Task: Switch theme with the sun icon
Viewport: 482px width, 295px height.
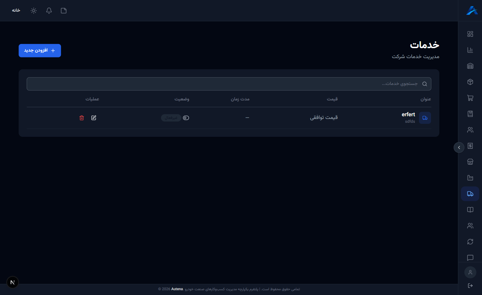Action: tap(33, 10)
